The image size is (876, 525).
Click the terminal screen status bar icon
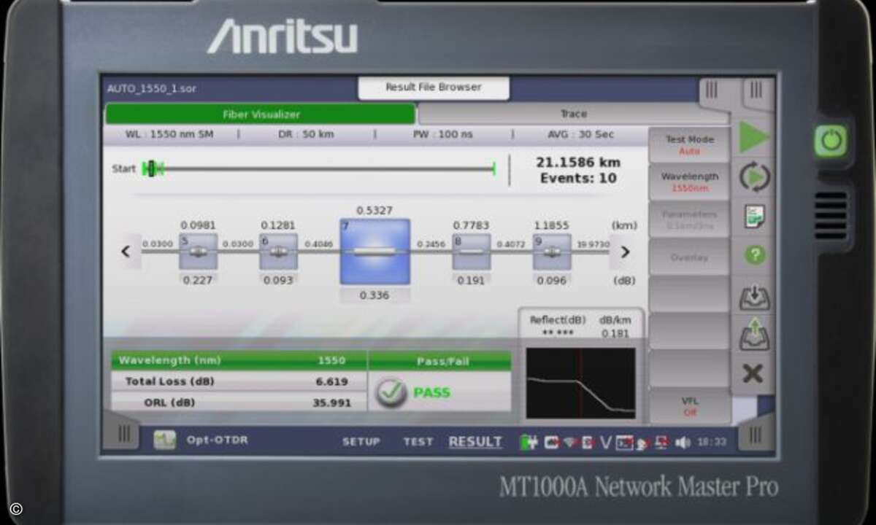tap(624, 442)
